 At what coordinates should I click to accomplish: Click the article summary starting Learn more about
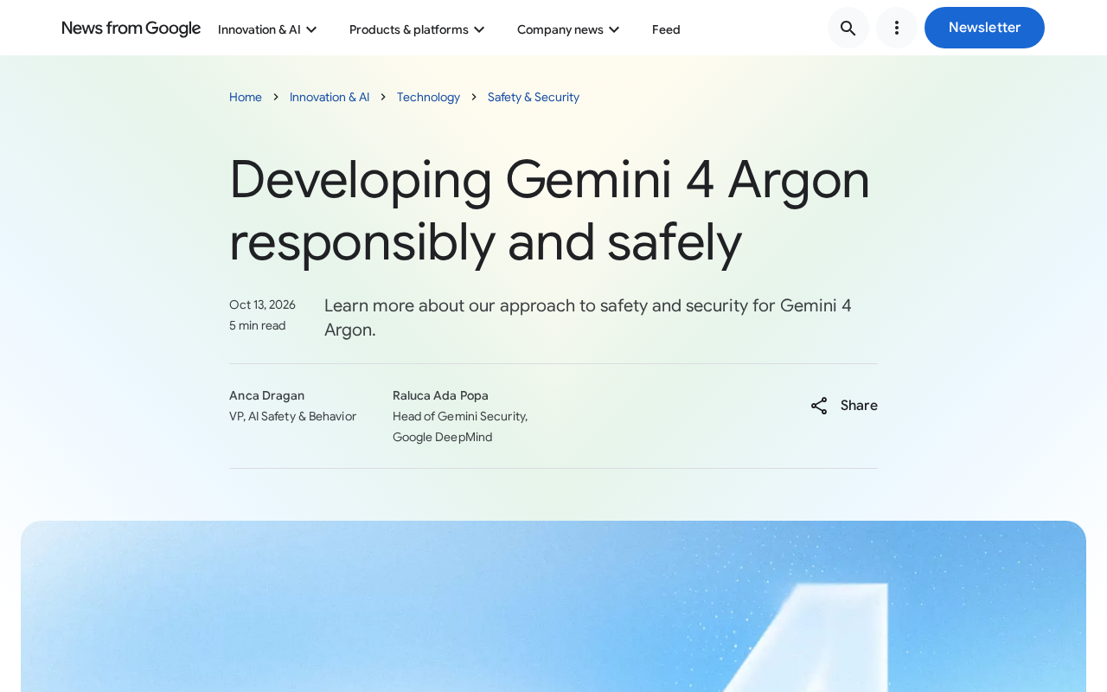[x=588, y=317]
